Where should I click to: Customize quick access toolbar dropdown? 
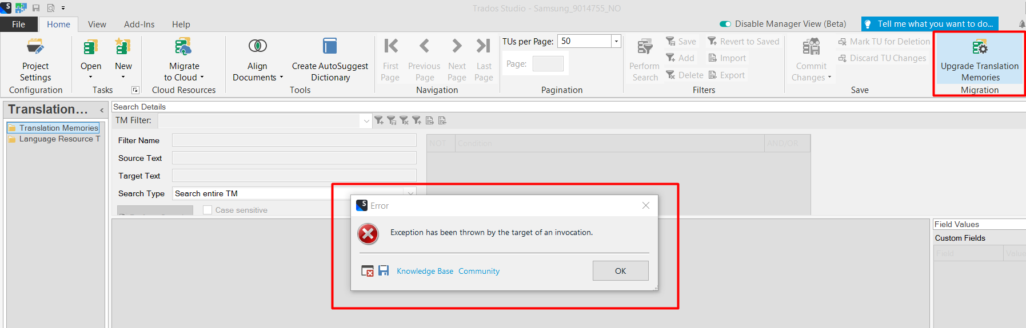(63, 8)
